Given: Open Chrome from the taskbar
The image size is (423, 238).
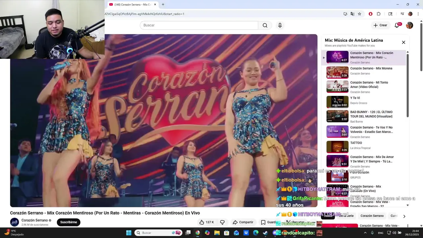Looking at the screenshot, I should click(198, 233).
